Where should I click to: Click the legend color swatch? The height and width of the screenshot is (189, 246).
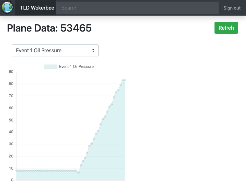(x=51, y=67)
